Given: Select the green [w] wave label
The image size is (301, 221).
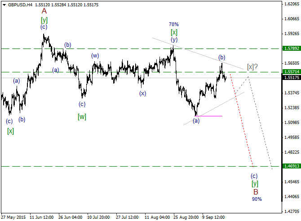Looking at the screenshot, I should click(82, 116).
